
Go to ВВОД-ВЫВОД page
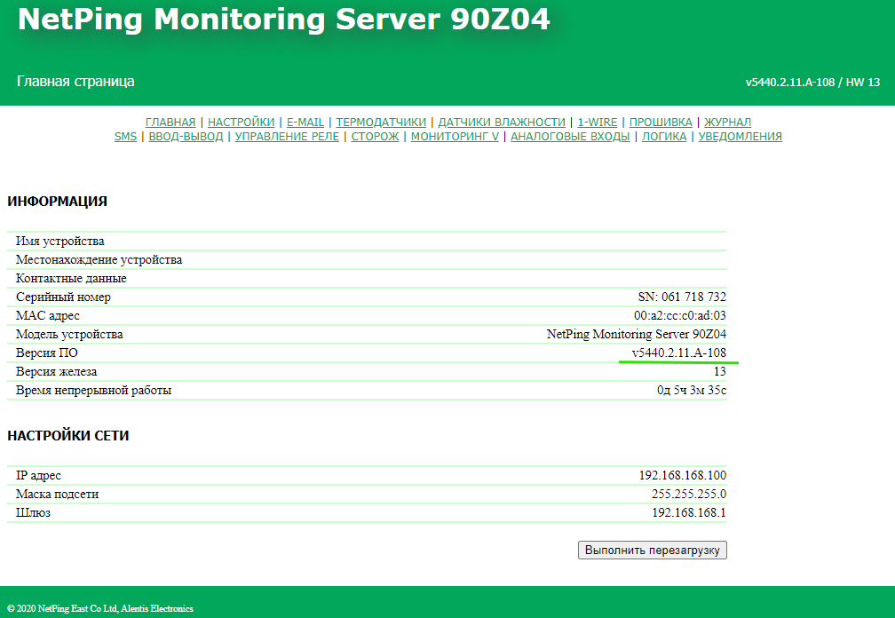(186, 137)
